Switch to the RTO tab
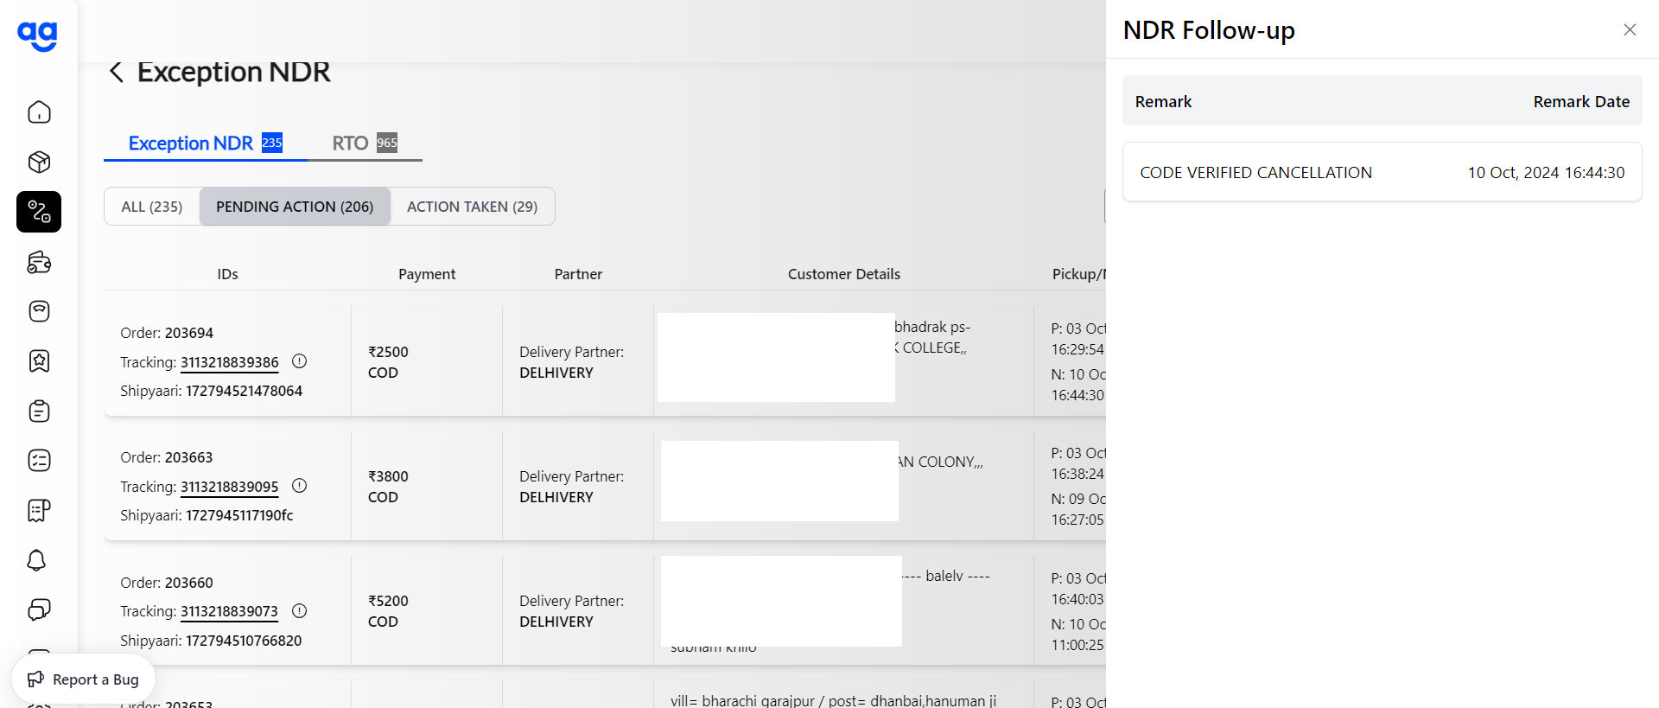1659x708 pixels. click(364, 144)
